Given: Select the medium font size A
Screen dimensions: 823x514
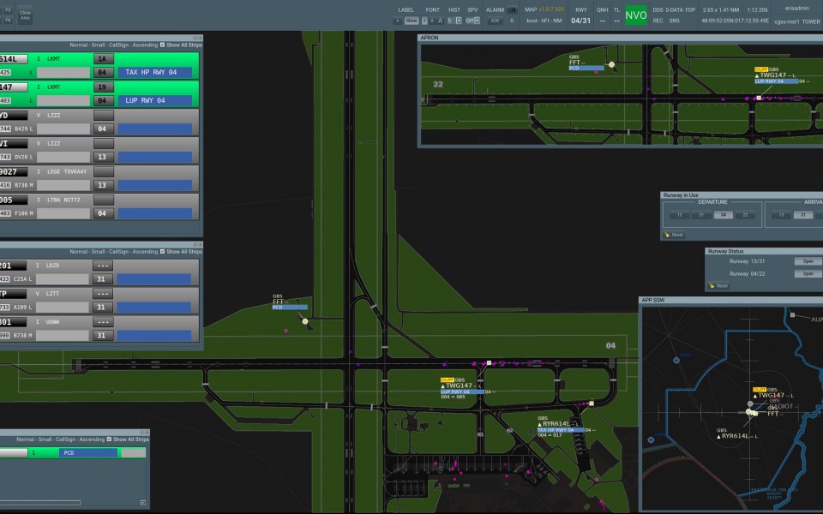Looking at the screenshot, I should point(432,21).
